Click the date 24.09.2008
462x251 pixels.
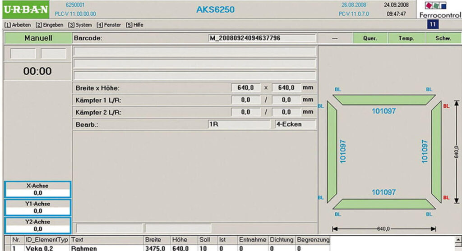(x=396, y=5)
